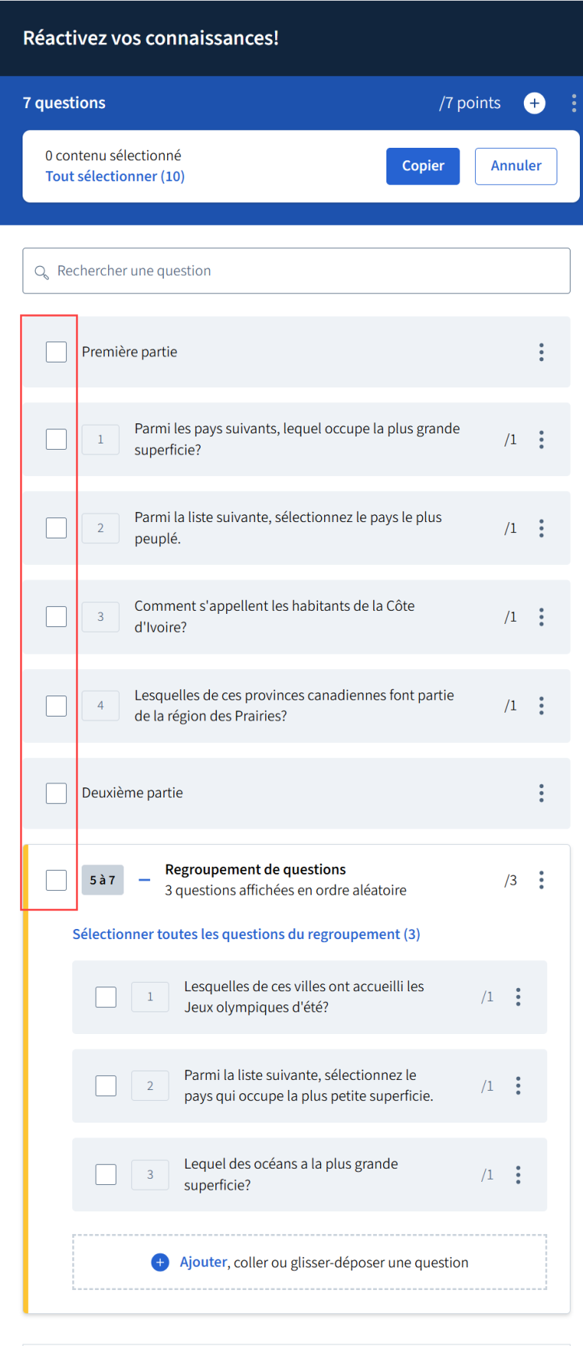The height and width of the screenshot is (1346, 583).
Task: Open options menu for the Côte d'Ivoire question
Action: point(542,617)
